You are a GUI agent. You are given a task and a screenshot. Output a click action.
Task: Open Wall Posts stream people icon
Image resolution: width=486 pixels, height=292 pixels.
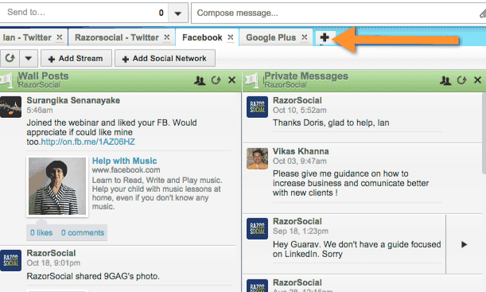point(200,80)
